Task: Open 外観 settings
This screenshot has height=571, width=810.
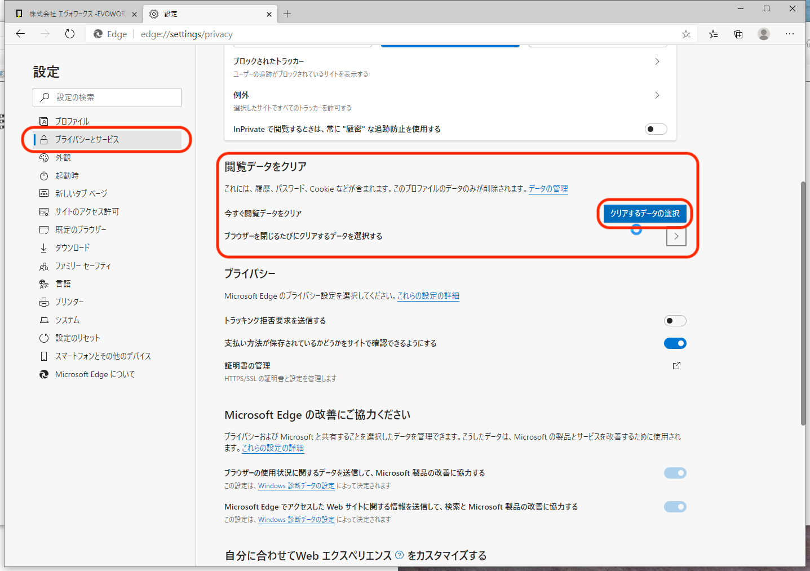Action: coord(107,158)
